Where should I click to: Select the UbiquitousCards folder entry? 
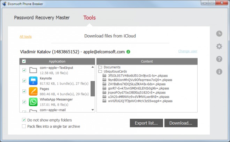point(115,71)
